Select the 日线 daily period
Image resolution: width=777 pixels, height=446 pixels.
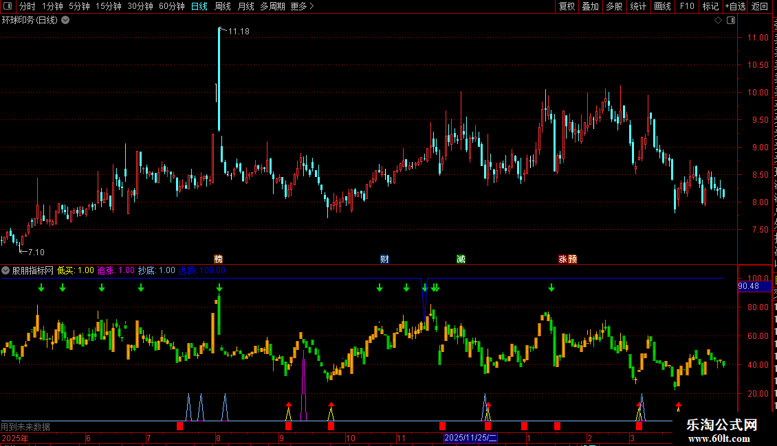pyautogui.click(x=199, y=6)
